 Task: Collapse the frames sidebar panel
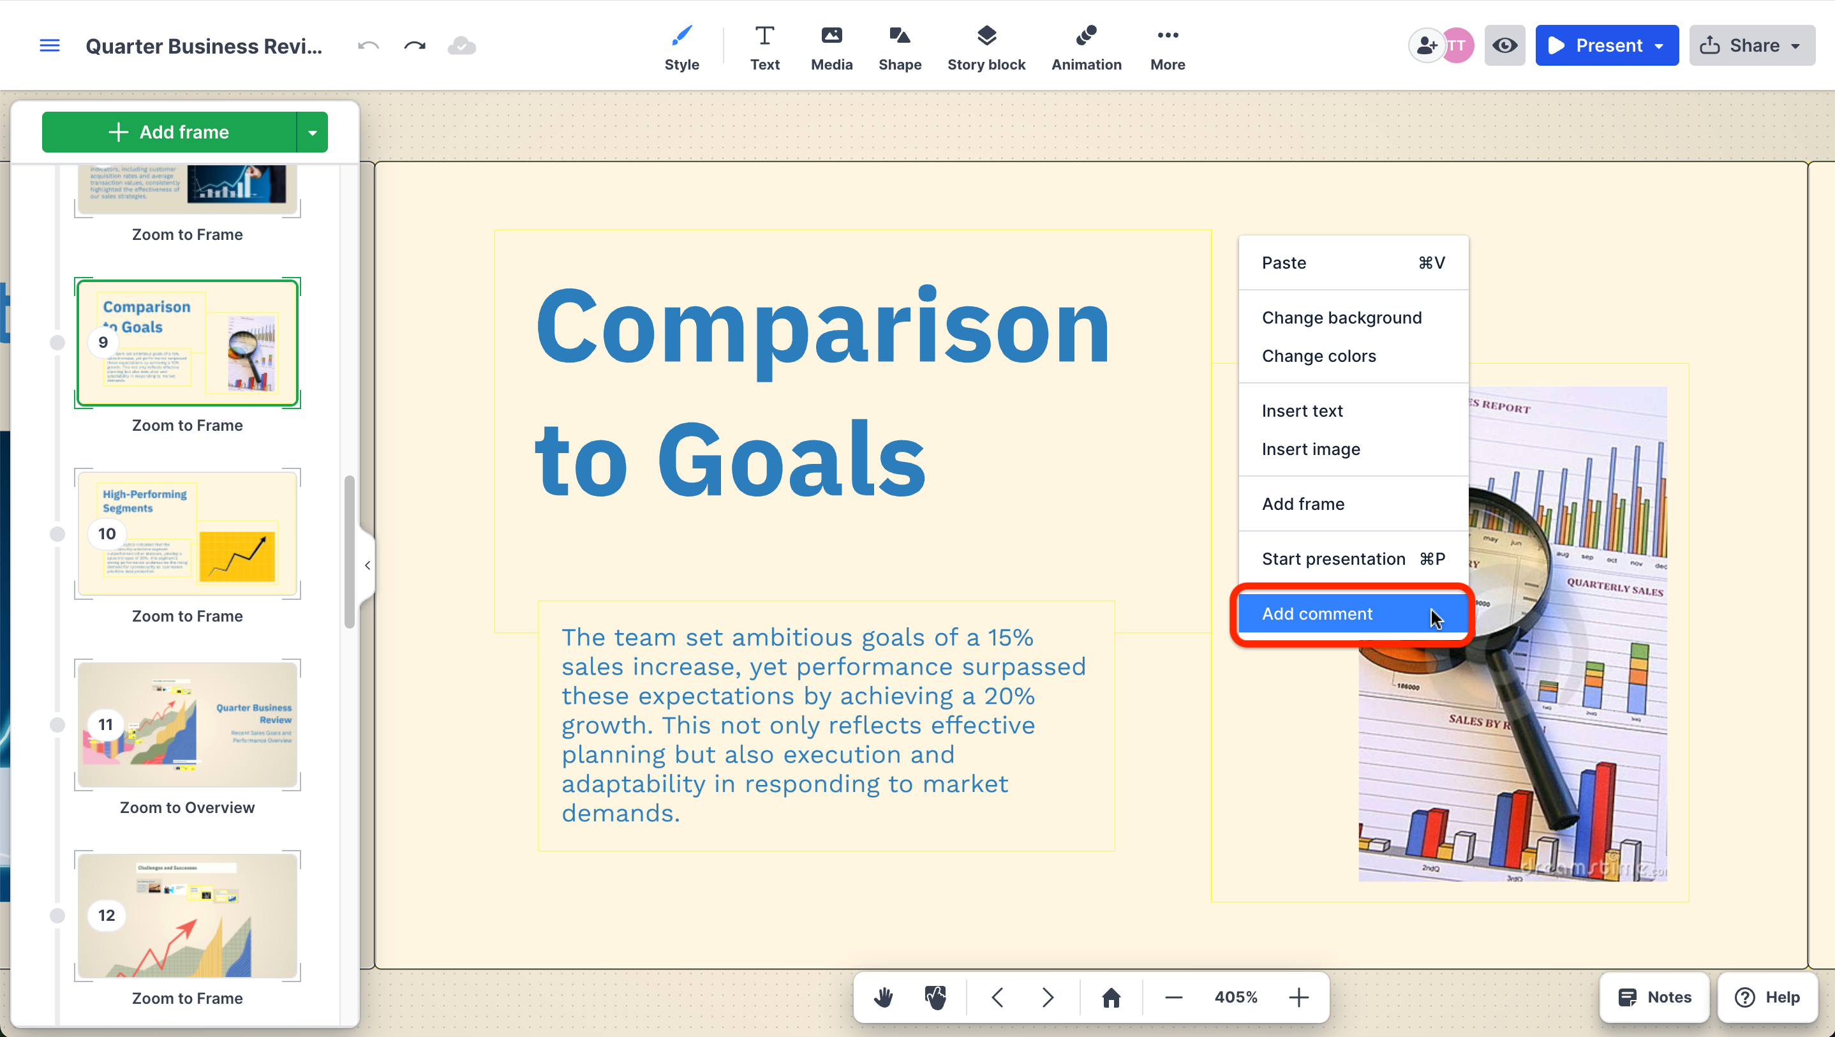pyautogui.click(x=367, y=565)
